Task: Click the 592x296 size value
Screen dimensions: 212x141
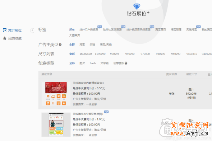Action: (x=191, y=94)
